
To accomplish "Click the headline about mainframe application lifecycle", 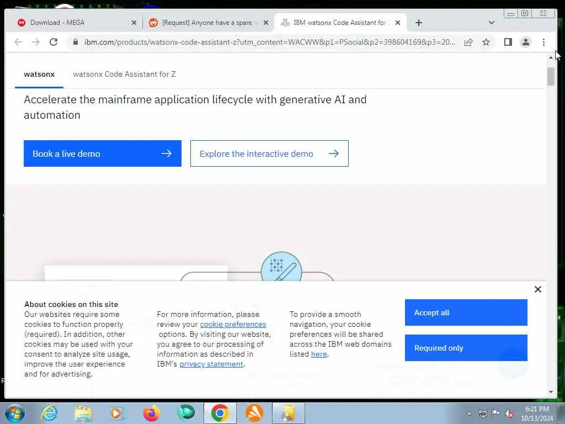I will pos(195,107).
